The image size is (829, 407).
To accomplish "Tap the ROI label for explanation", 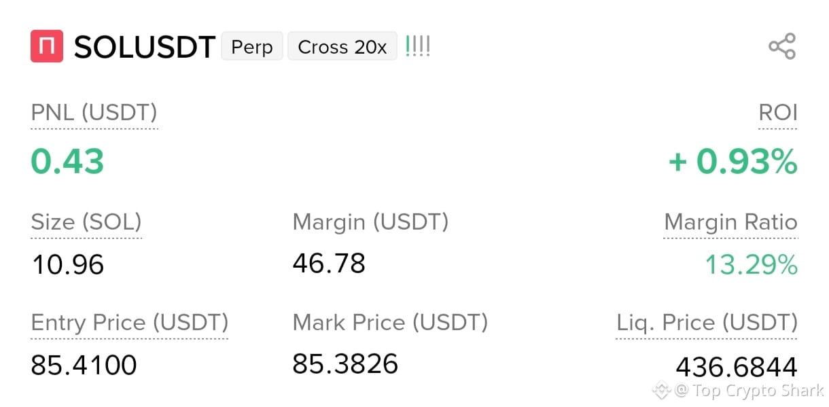I will (778, 113).
